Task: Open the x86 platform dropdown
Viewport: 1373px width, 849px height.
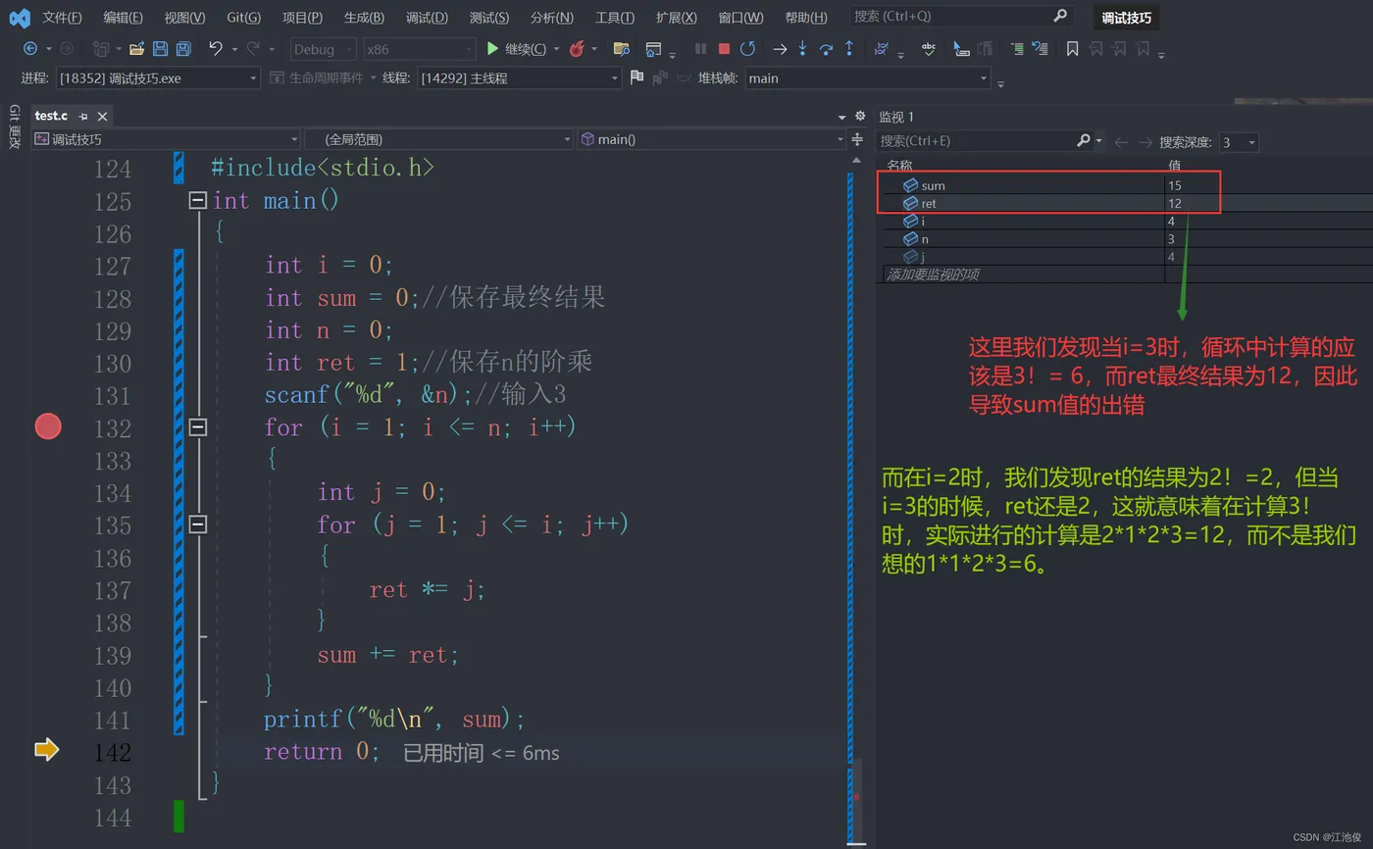Action: click(419, 49)
